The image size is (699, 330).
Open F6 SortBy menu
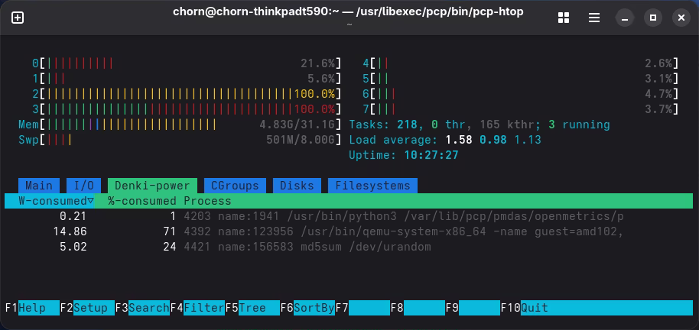[307, 308]
